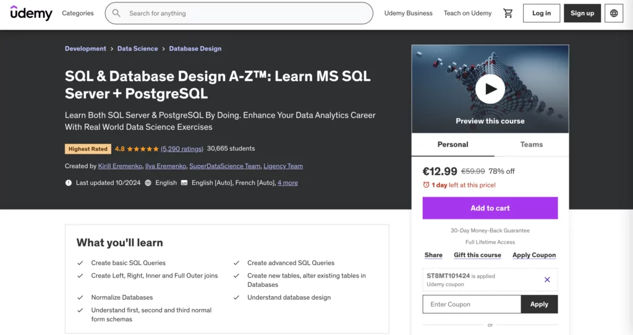633x335 pixels.
Task: Click the alarm clock icon beside 1 day left
Action: (x=426, y=185)
